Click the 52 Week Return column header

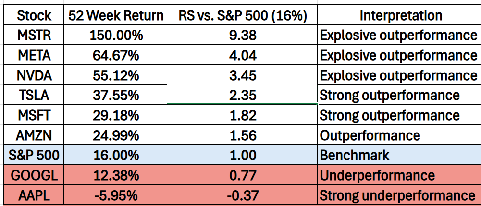tap(116, 15)
